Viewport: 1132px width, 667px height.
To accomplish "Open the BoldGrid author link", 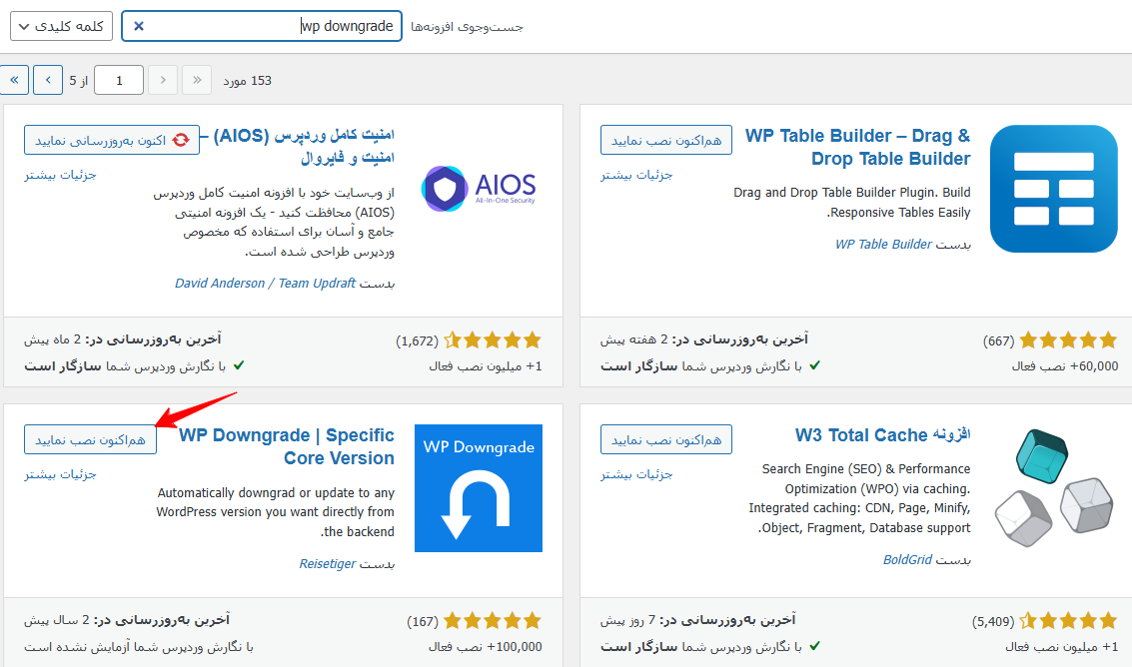I will 908,560.
